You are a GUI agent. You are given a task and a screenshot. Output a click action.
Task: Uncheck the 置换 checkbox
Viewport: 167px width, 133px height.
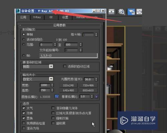point(24,118)
